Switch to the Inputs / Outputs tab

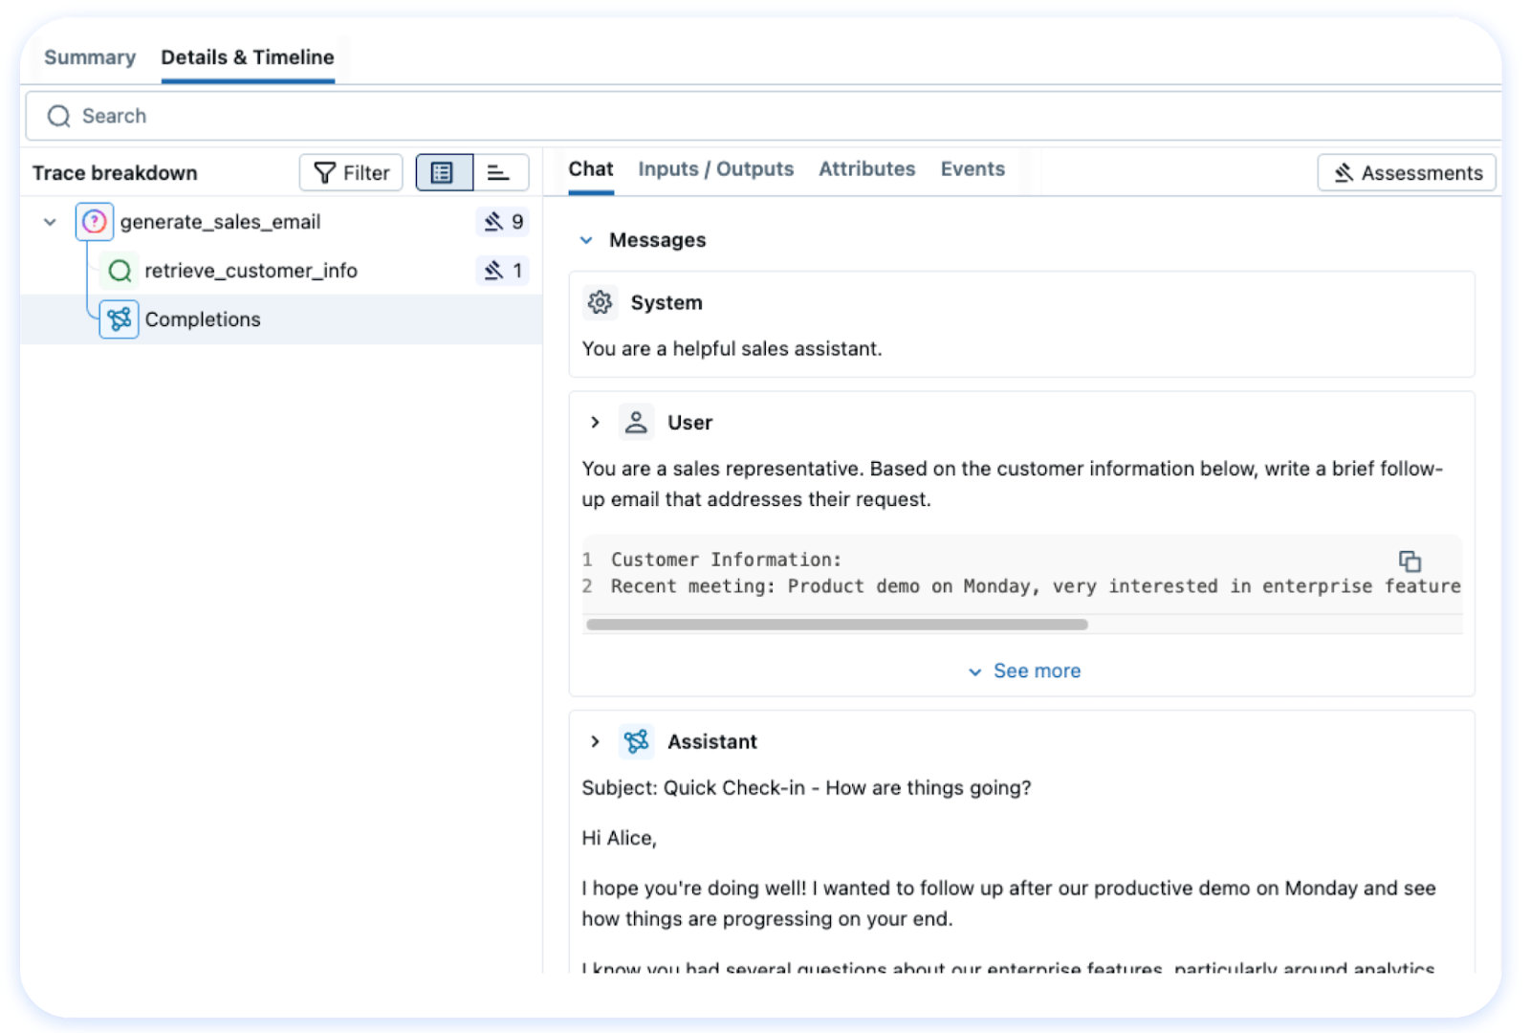tap(716, 169)
